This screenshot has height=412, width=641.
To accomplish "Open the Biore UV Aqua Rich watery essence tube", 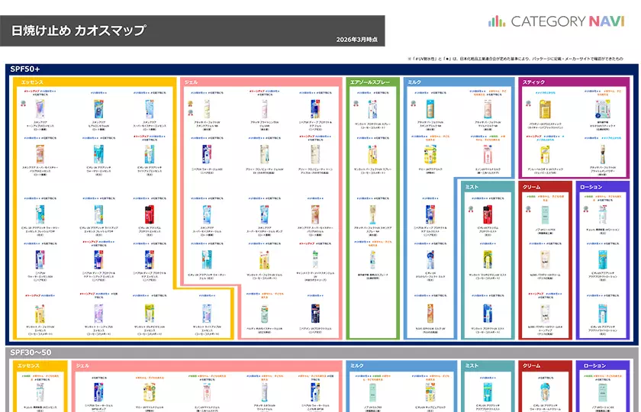I will (98, 154).
